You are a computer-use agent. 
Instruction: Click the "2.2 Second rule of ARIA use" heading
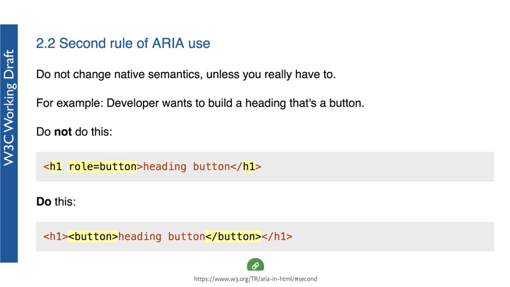click(123, 43)
